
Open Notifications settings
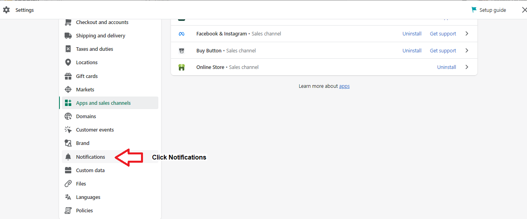pos(110,157)
